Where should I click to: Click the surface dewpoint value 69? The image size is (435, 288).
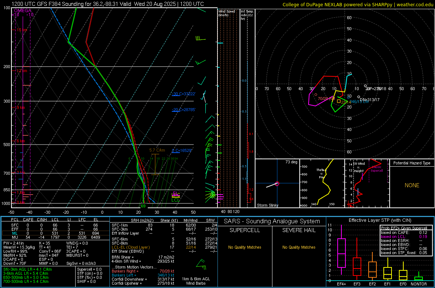143,206
